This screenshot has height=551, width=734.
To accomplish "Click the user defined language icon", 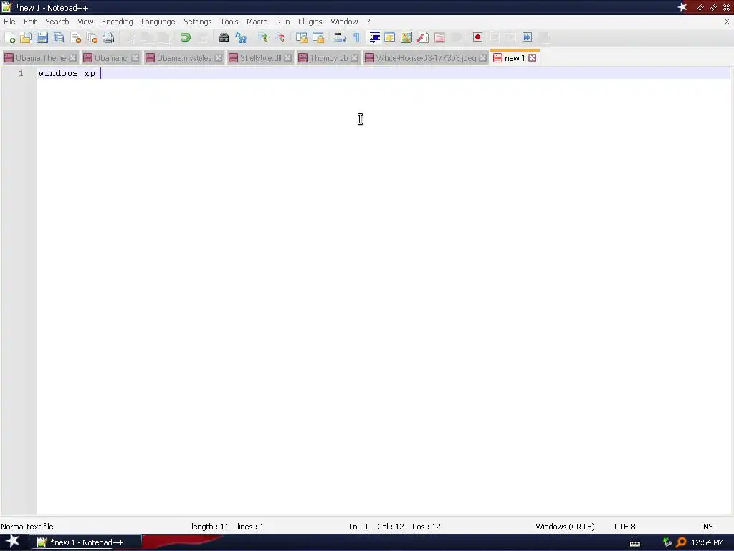I will 389,37.
